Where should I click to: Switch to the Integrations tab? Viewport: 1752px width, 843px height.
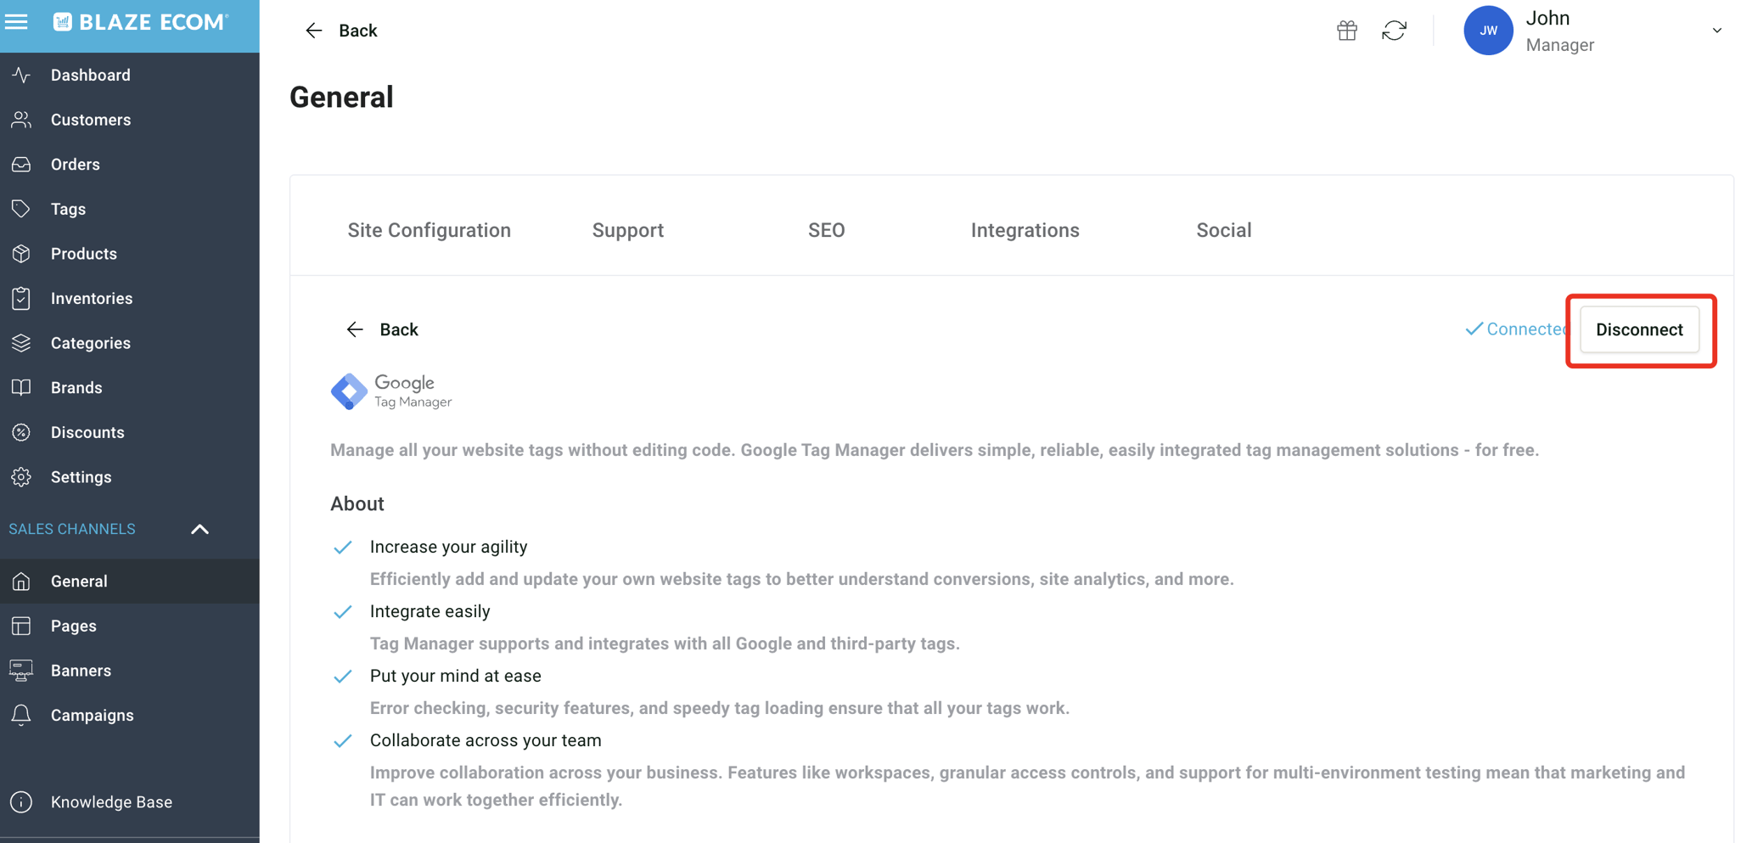pyautogui.click(x=1025, y=229)
